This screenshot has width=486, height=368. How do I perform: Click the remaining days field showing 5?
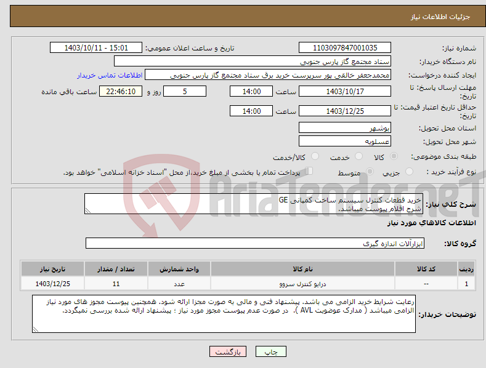(x=185, y=91)
